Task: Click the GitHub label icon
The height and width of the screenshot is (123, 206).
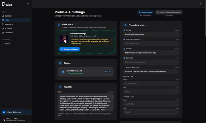Action: click(124, 30)
